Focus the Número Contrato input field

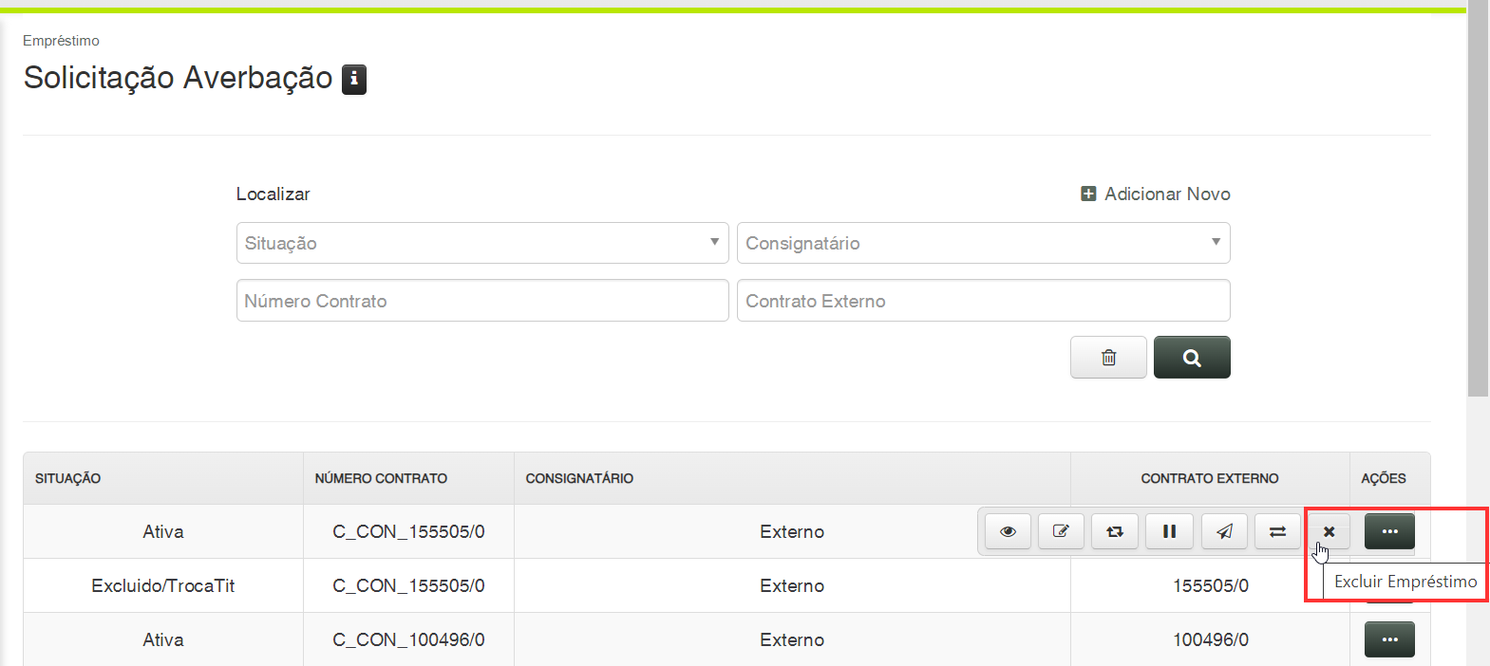pos(482,301)
